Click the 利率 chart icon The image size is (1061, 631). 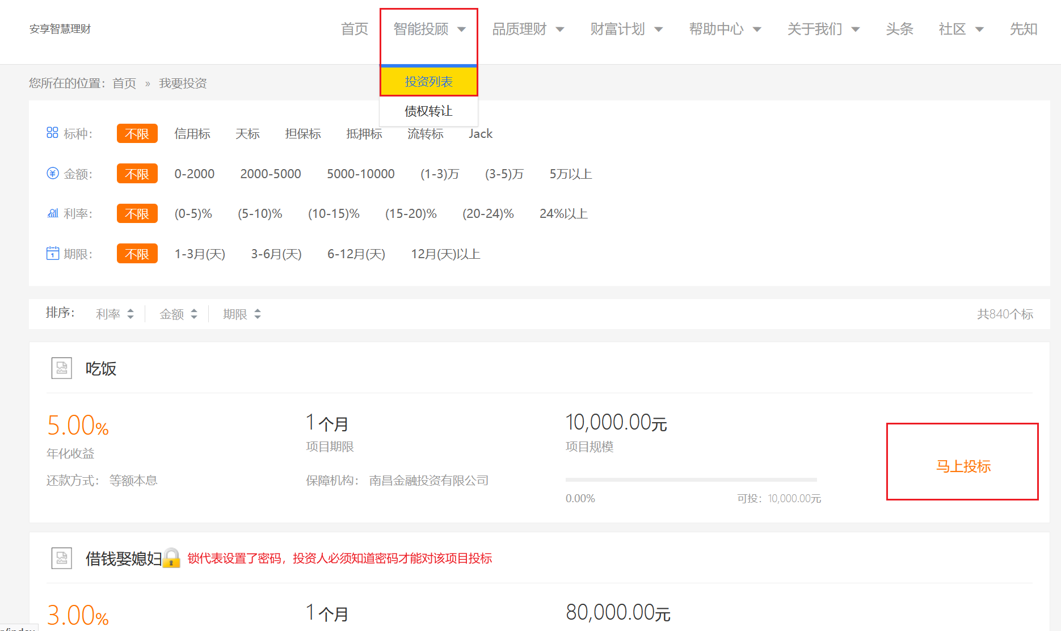[52, 213]
